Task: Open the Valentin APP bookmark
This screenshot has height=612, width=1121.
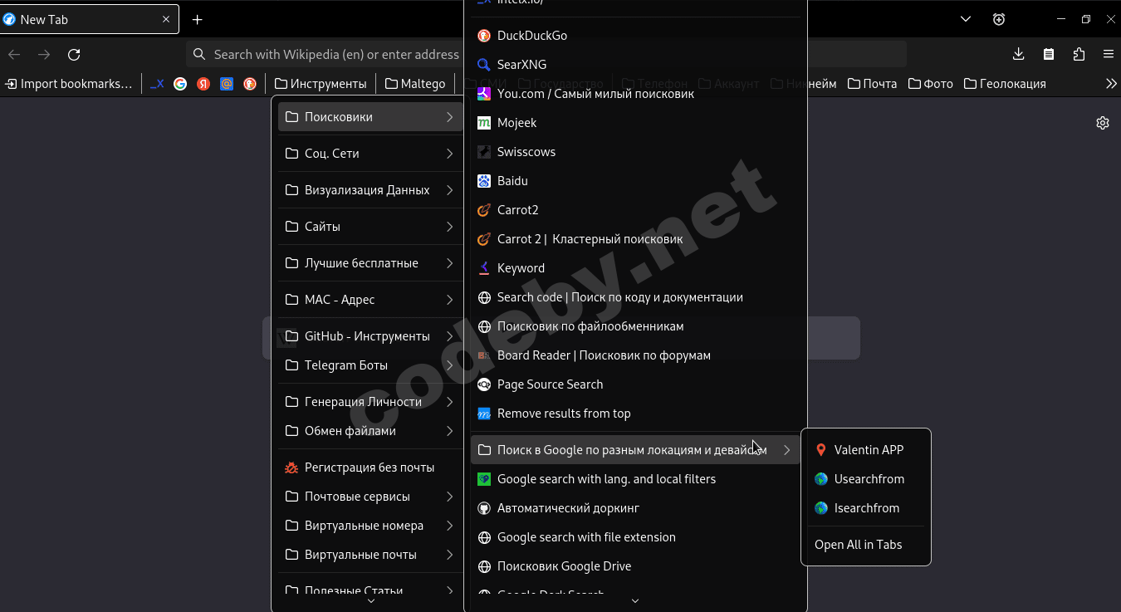Action: 866,450
